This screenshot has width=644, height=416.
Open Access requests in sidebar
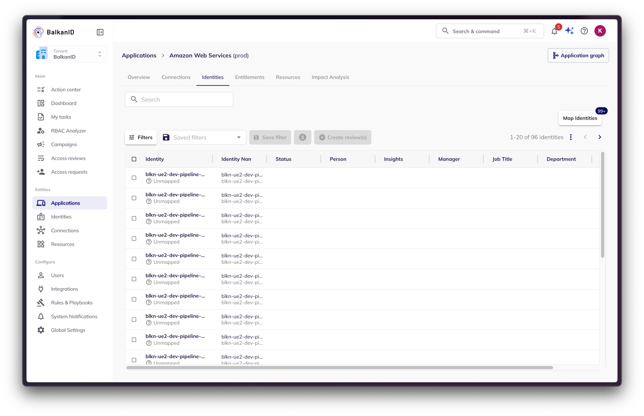69,172
